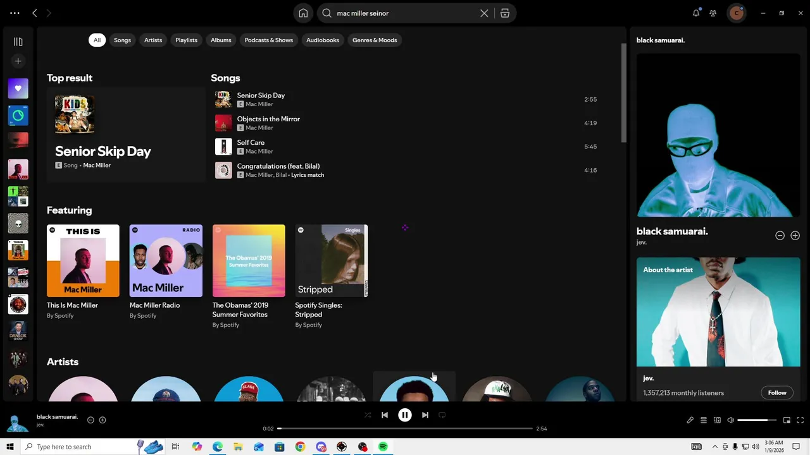Viewport: 810px width, 455px height.
Task: Open the About the artist image
Action: (x=718, y=312)
